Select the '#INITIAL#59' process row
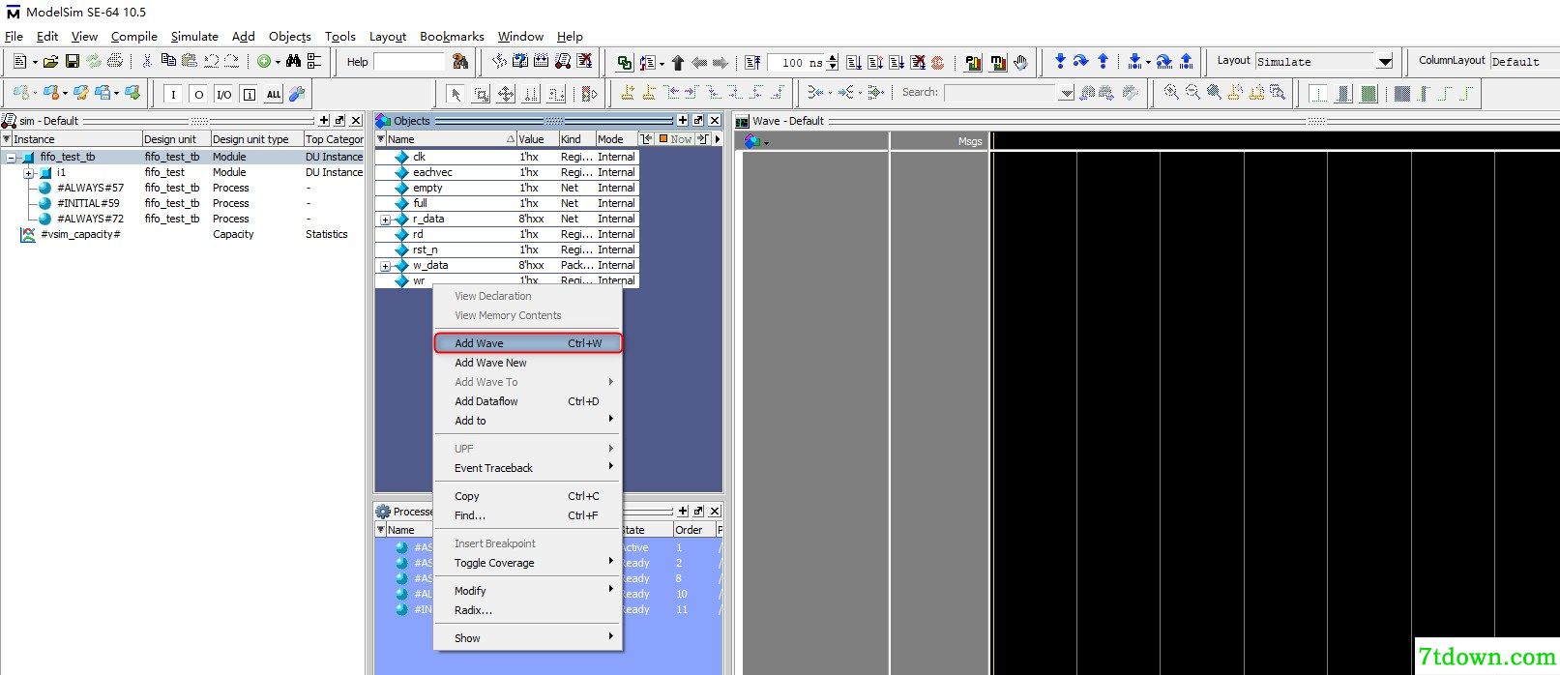This screenshot has width=1560, height=675. [184, 203]
